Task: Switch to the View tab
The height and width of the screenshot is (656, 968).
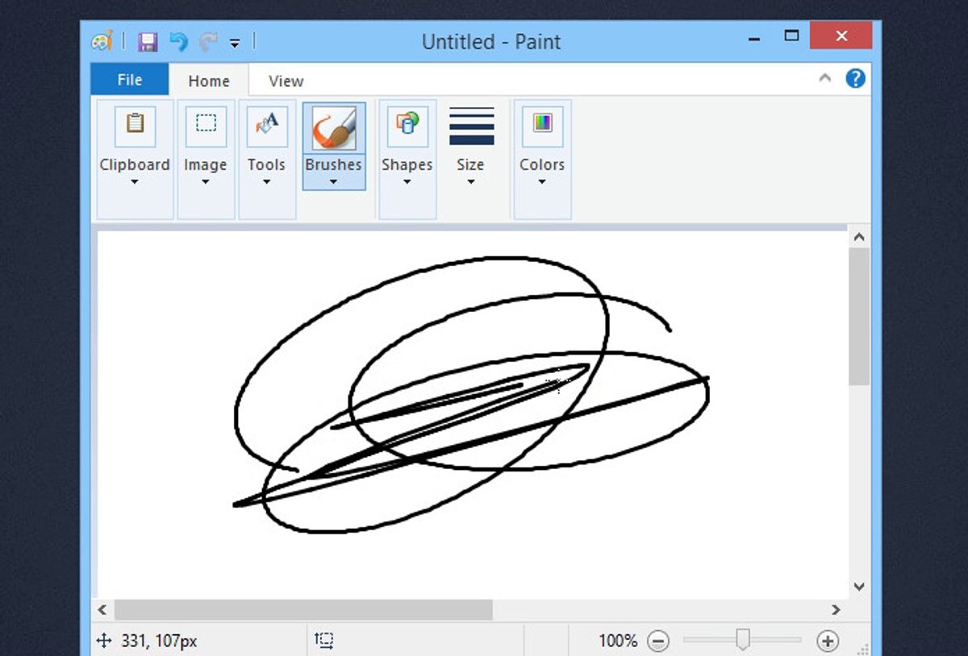Action: tap(284, 80)
